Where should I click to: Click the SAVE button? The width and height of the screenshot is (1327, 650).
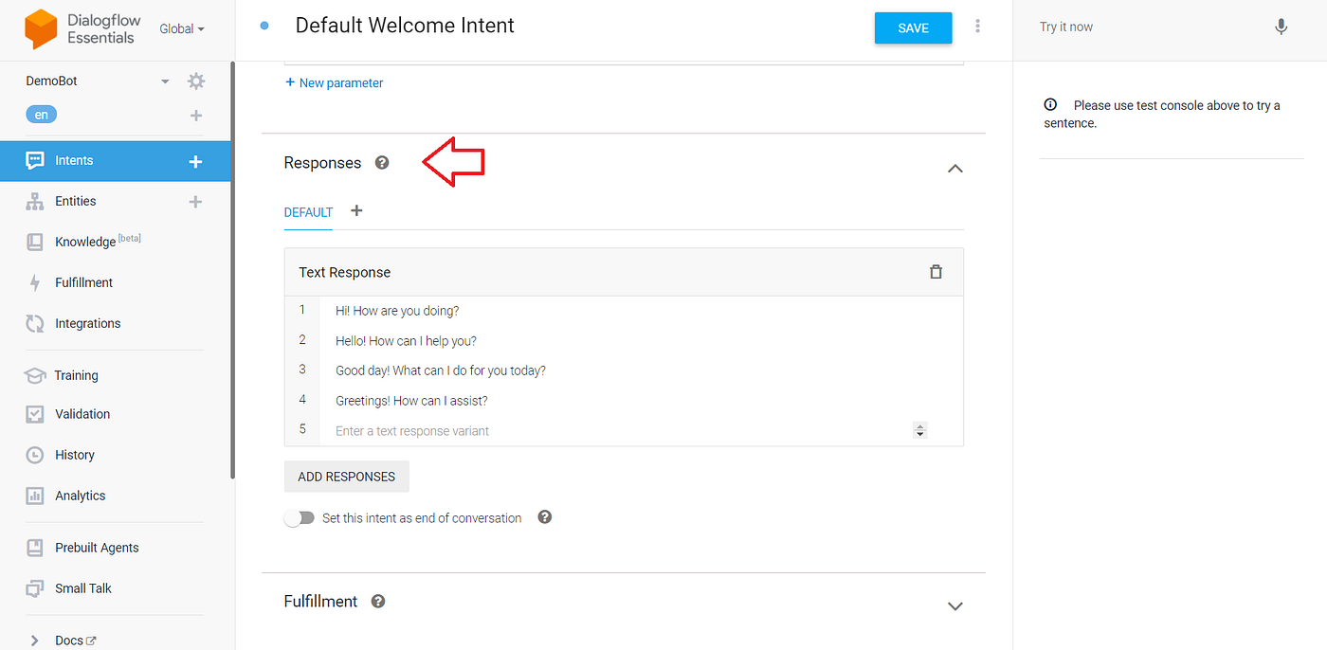(912, 27)
